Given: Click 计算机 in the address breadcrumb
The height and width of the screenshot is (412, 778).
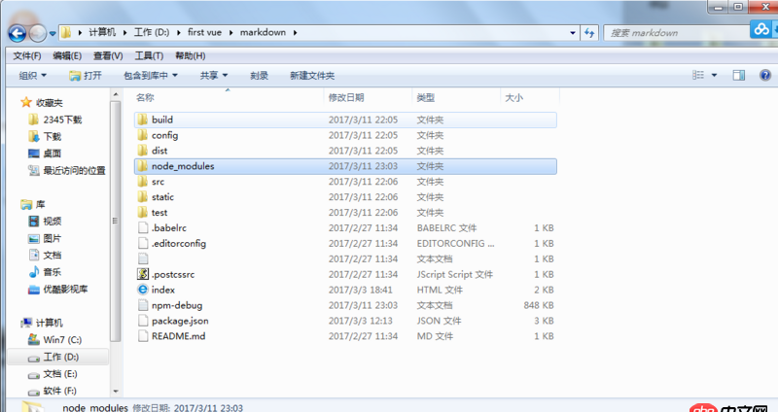Looking at the screenshot, I should (102, 32).
